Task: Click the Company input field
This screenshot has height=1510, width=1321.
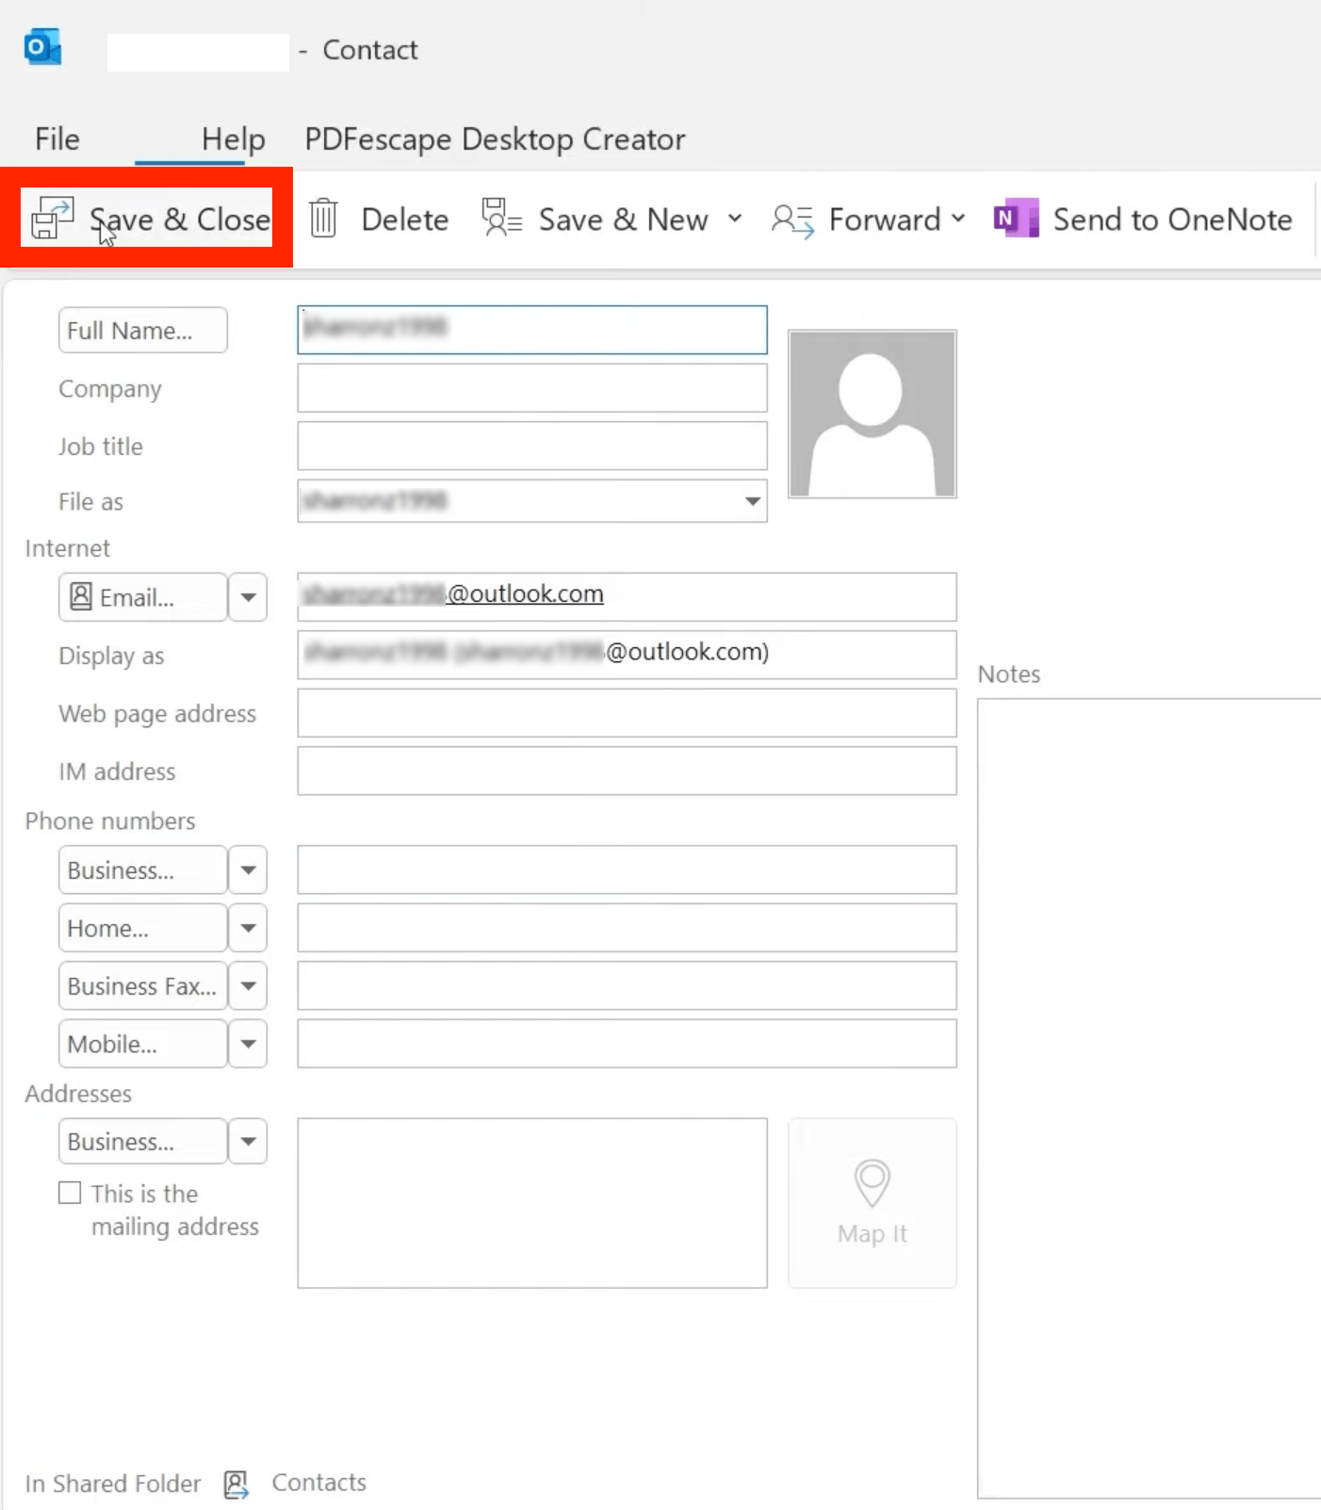Action: pyautogui.click(x=532, y=388)
